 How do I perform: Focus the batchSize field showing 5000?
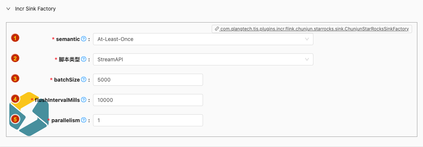pyautogui.click(x=148, y=80)
